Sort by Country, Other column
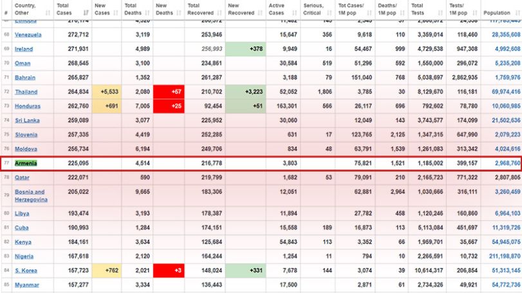The height and width of the screenshot is (293, 522). pyautogui.click(x=33, y=9)
